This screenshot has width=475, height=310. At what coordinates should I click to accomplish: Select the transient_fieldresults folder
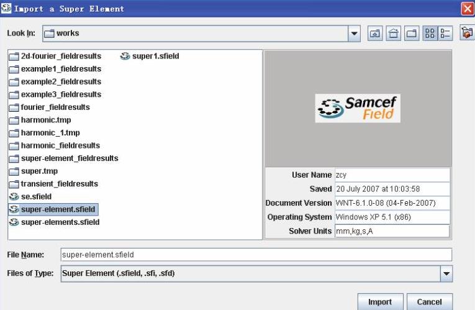59,184
